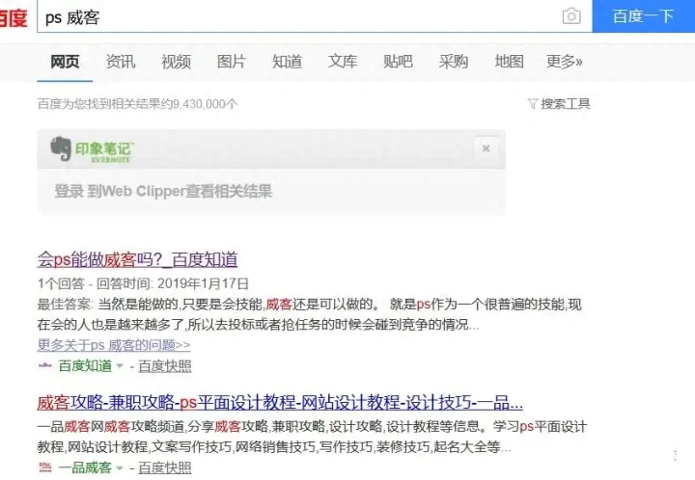Close the Evernote Web Clipper panel

(486, 148)
